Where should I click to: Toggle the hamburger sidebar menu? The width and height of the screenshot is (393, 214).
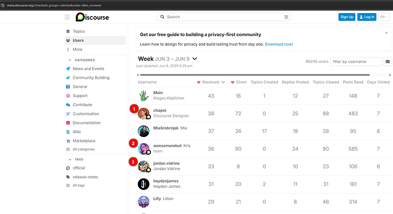coord(67,17)
